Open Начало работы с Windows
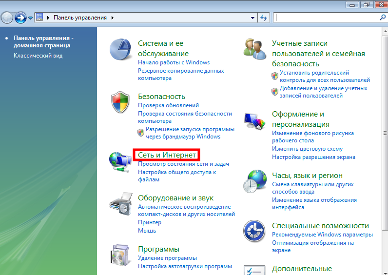Viewport: 388px width, 275px height. (174, 62)
